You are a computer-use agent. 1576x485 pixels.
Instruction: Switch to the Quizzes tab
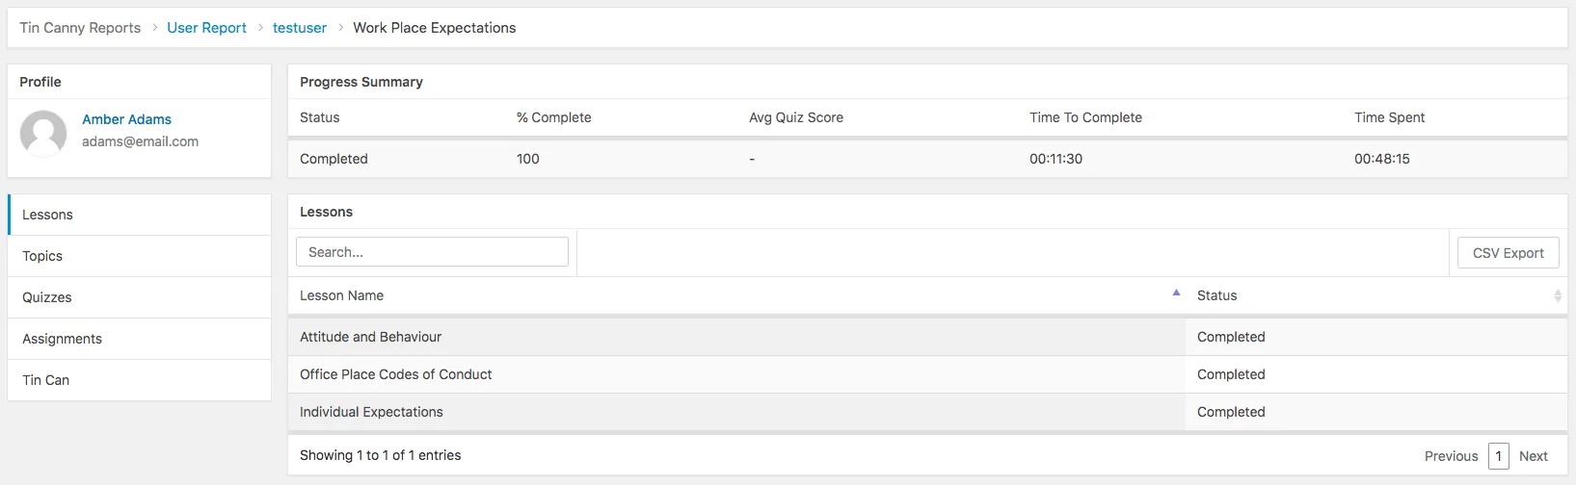coord(140,297)
